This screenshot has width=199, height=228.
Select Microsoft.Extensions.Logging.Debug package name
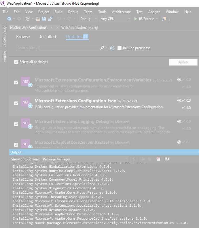(x=72, y=122)
